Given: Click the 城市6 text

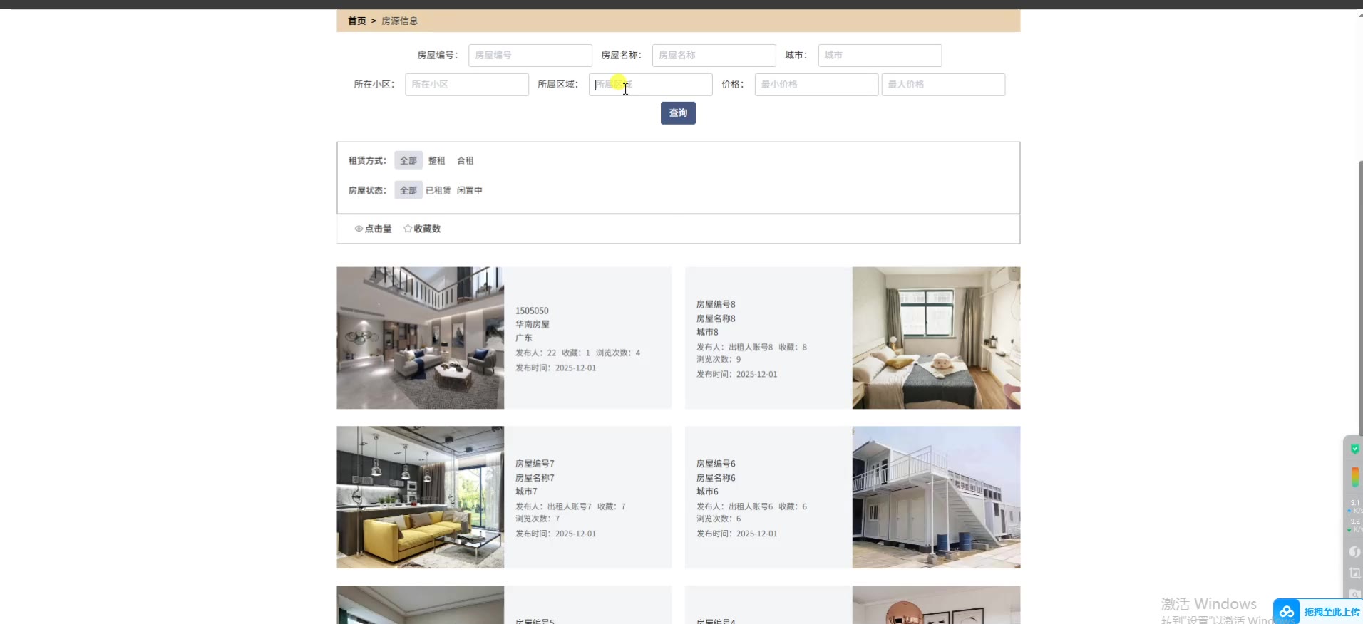Looking at the screenshot, I should (708, 492).
